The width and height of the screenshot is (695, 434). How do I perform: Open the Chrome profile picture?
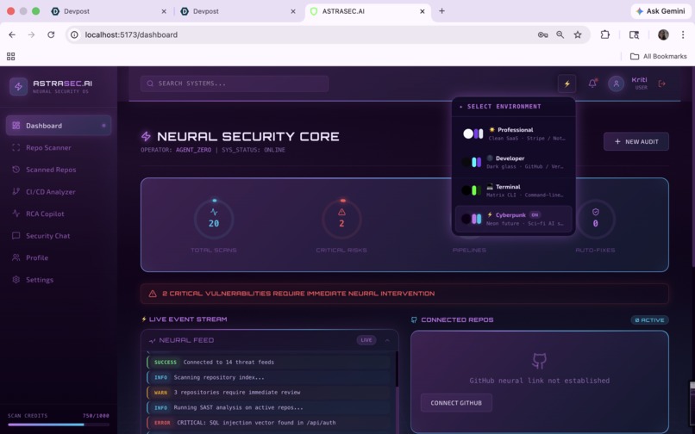tap(663, 34)
